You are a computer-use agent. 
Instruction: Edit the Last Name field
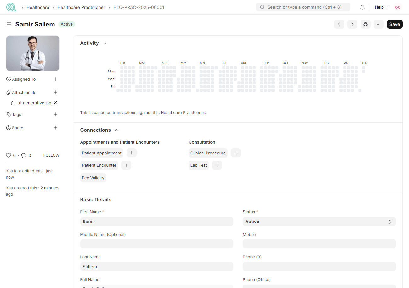click(157, 267)
